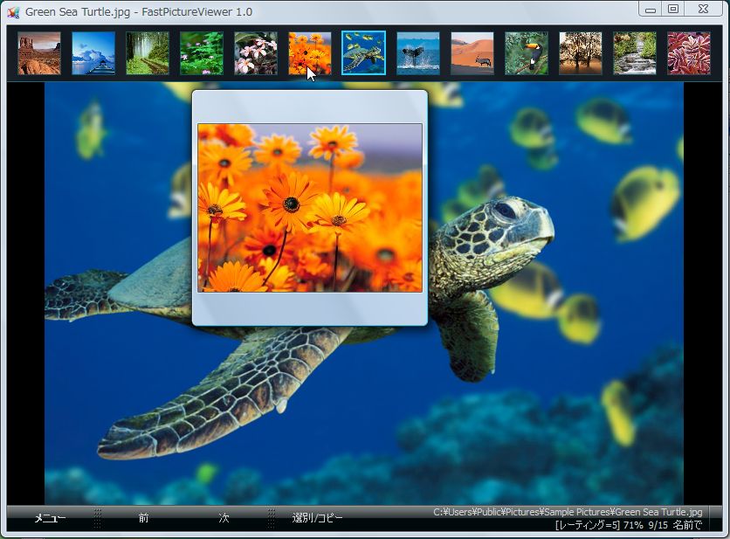Click the FastPictureViewer app icon in title bar
Viewport: 730px width, 539px height.
tap(13, 12)
